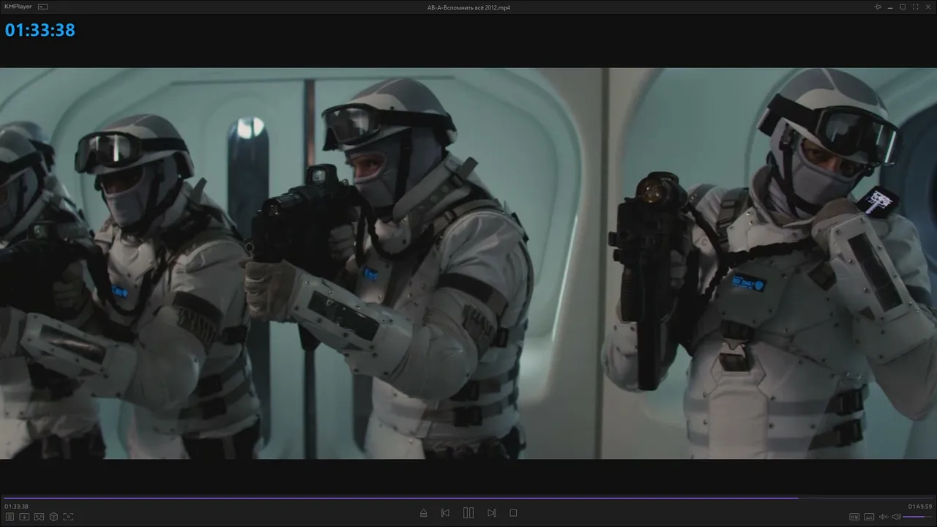Skip to the previous track

tap(445, 513)
